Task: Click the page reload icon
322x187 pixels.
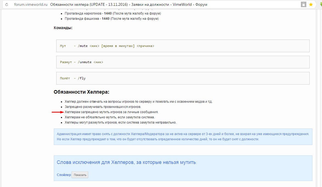Action: (x=7, y=4)
